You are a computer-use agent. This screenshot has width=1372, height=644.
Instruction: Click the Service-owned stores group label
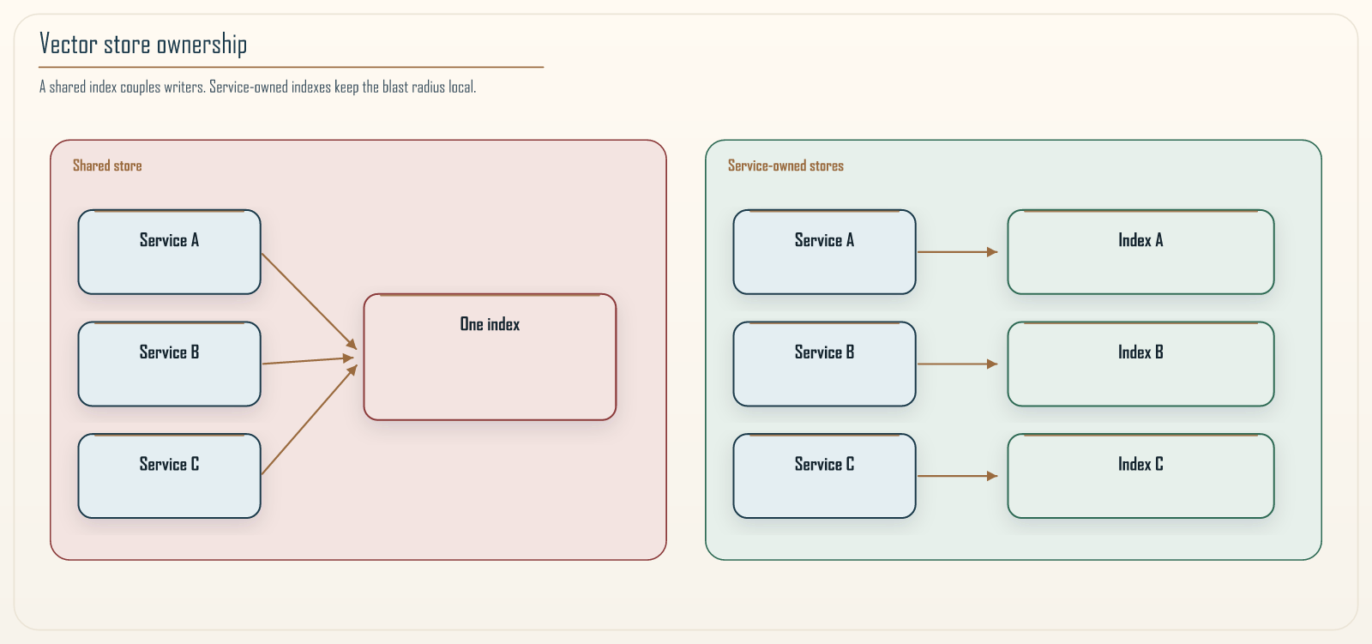pyautogui.click(x=785, y=166)
